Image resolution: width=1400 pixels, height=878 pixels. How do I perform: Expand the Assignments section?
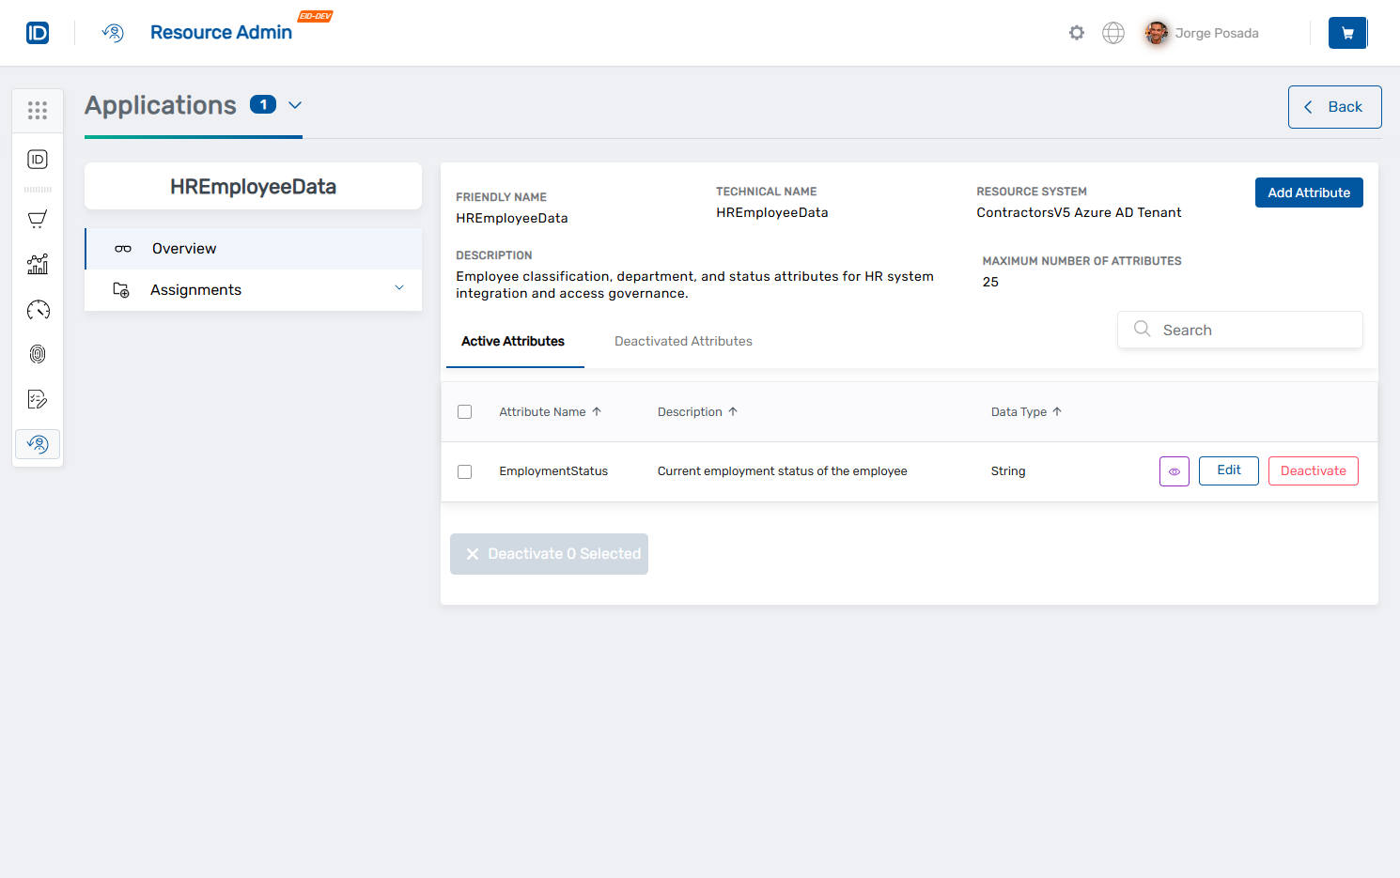coord(398,288)
